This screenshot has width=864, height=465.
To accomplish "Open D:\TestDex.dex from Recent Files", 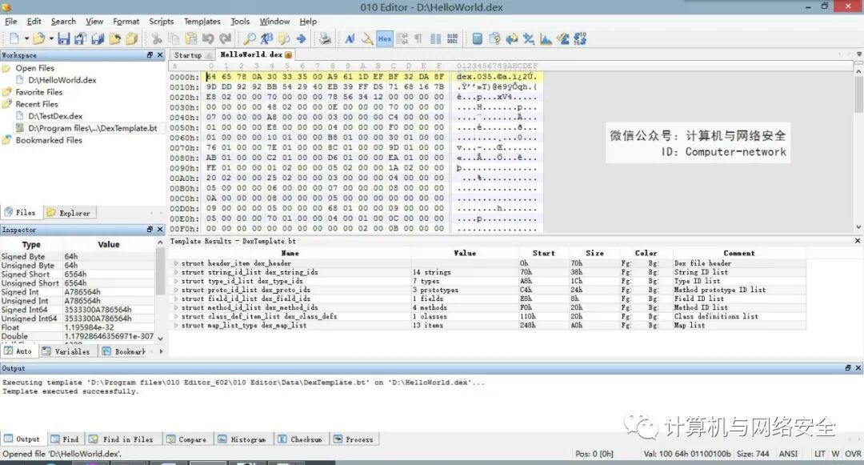I will (55, 116).
